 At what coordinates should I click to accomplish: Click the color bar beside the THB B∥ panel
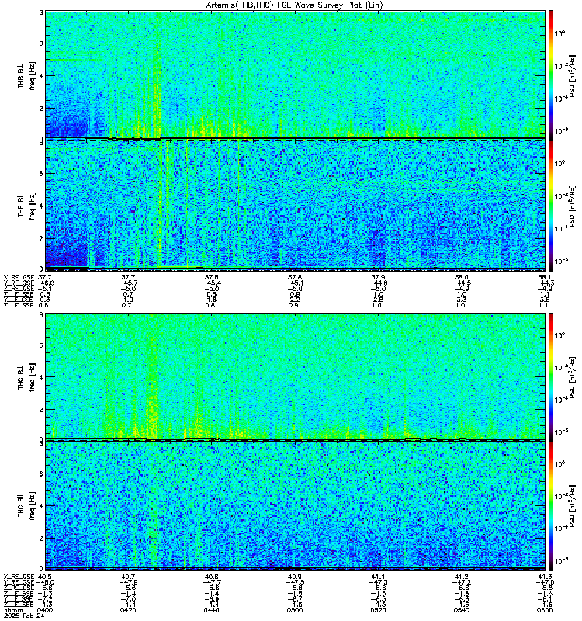coord(551,206)
